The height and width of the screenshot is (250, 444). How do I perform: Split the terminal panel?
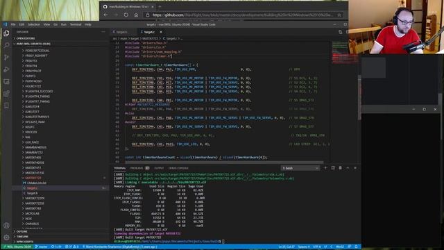tap(333, 168)
